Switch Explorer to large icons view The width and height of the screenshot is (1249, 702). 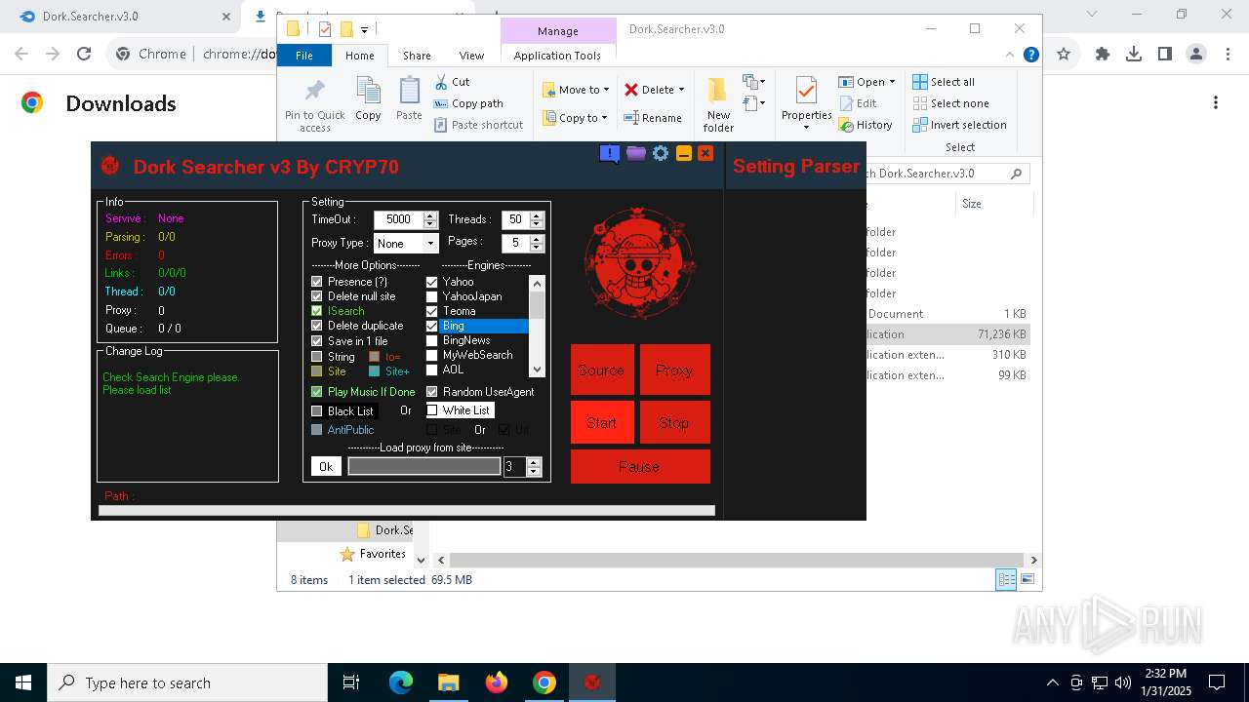[x=1027, y=579]
